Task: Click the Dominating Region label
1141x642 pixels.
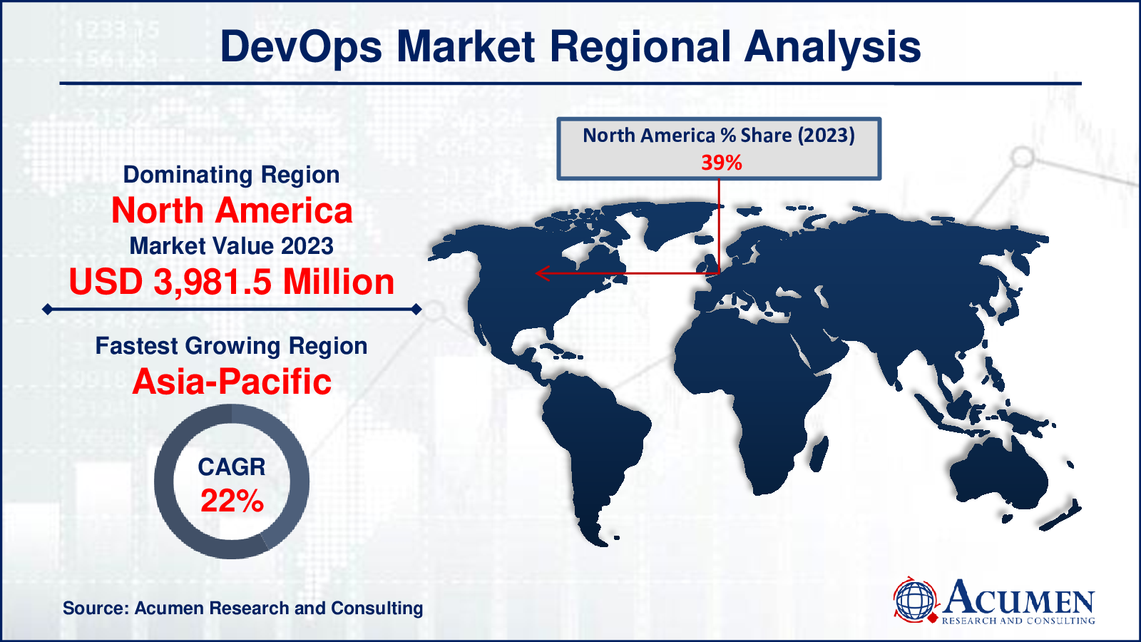Action: click(x=232, y=175)
